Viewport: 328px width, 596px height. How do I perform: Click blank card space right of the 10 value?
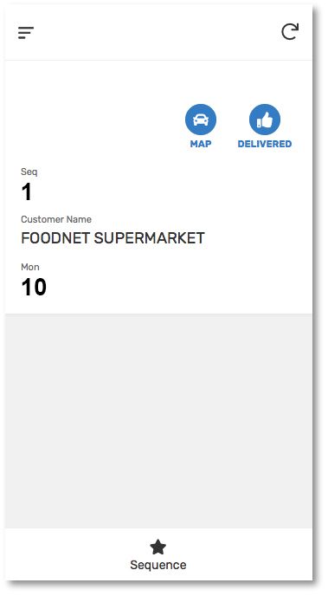pyautogui.click(x=178, y=288)
